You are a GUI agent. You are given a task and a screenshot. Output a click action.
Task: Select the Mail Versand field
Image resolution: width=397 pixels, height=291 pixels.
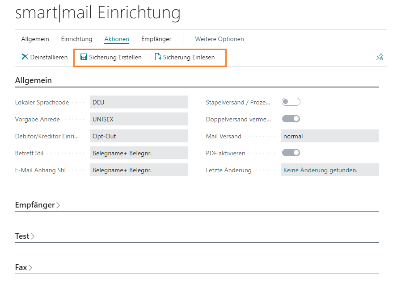pos(329,136)
